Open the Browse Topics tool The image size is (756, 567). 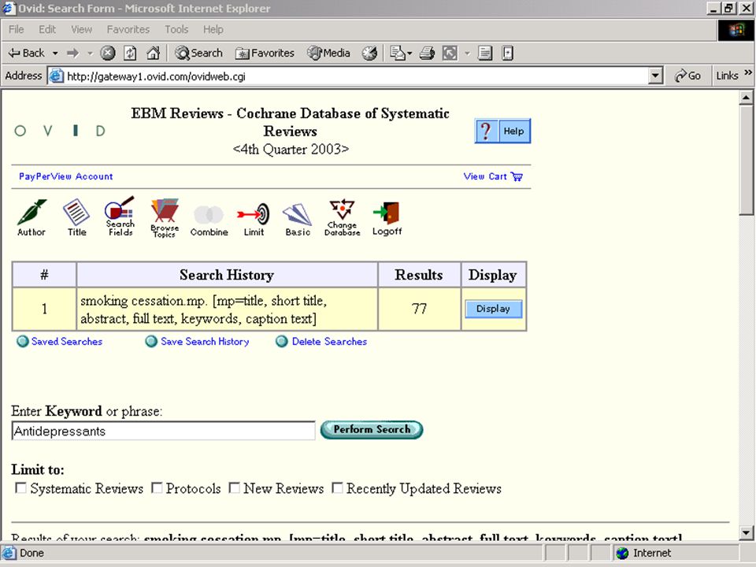[165, 217]
